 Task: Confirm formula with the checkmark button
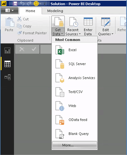coord(34,49)
